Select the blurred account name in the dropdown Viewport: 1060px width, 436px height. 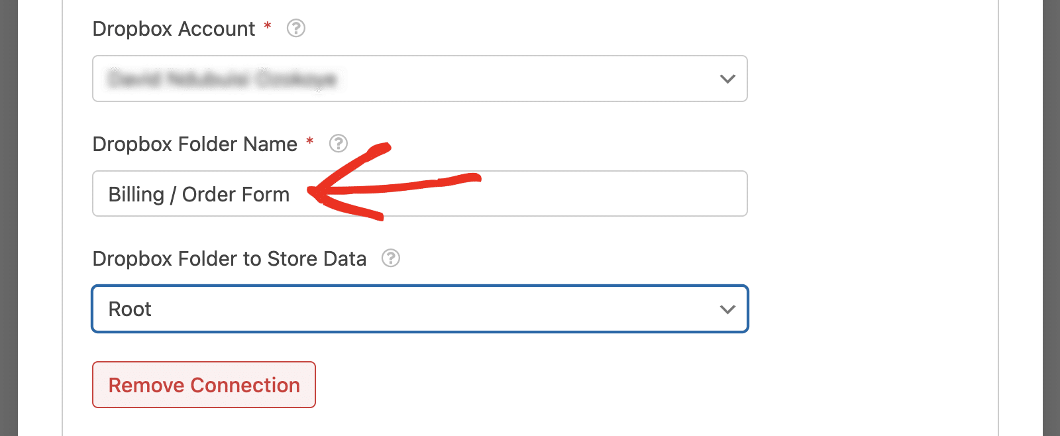222,79
